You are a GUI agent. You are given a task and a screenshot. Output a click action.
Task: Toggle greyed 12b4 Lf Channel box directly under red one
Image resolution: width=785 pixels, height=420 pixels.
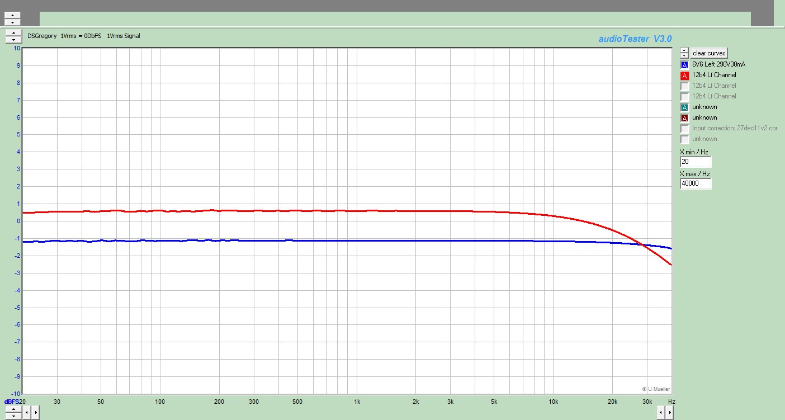[x=684, y=86]
